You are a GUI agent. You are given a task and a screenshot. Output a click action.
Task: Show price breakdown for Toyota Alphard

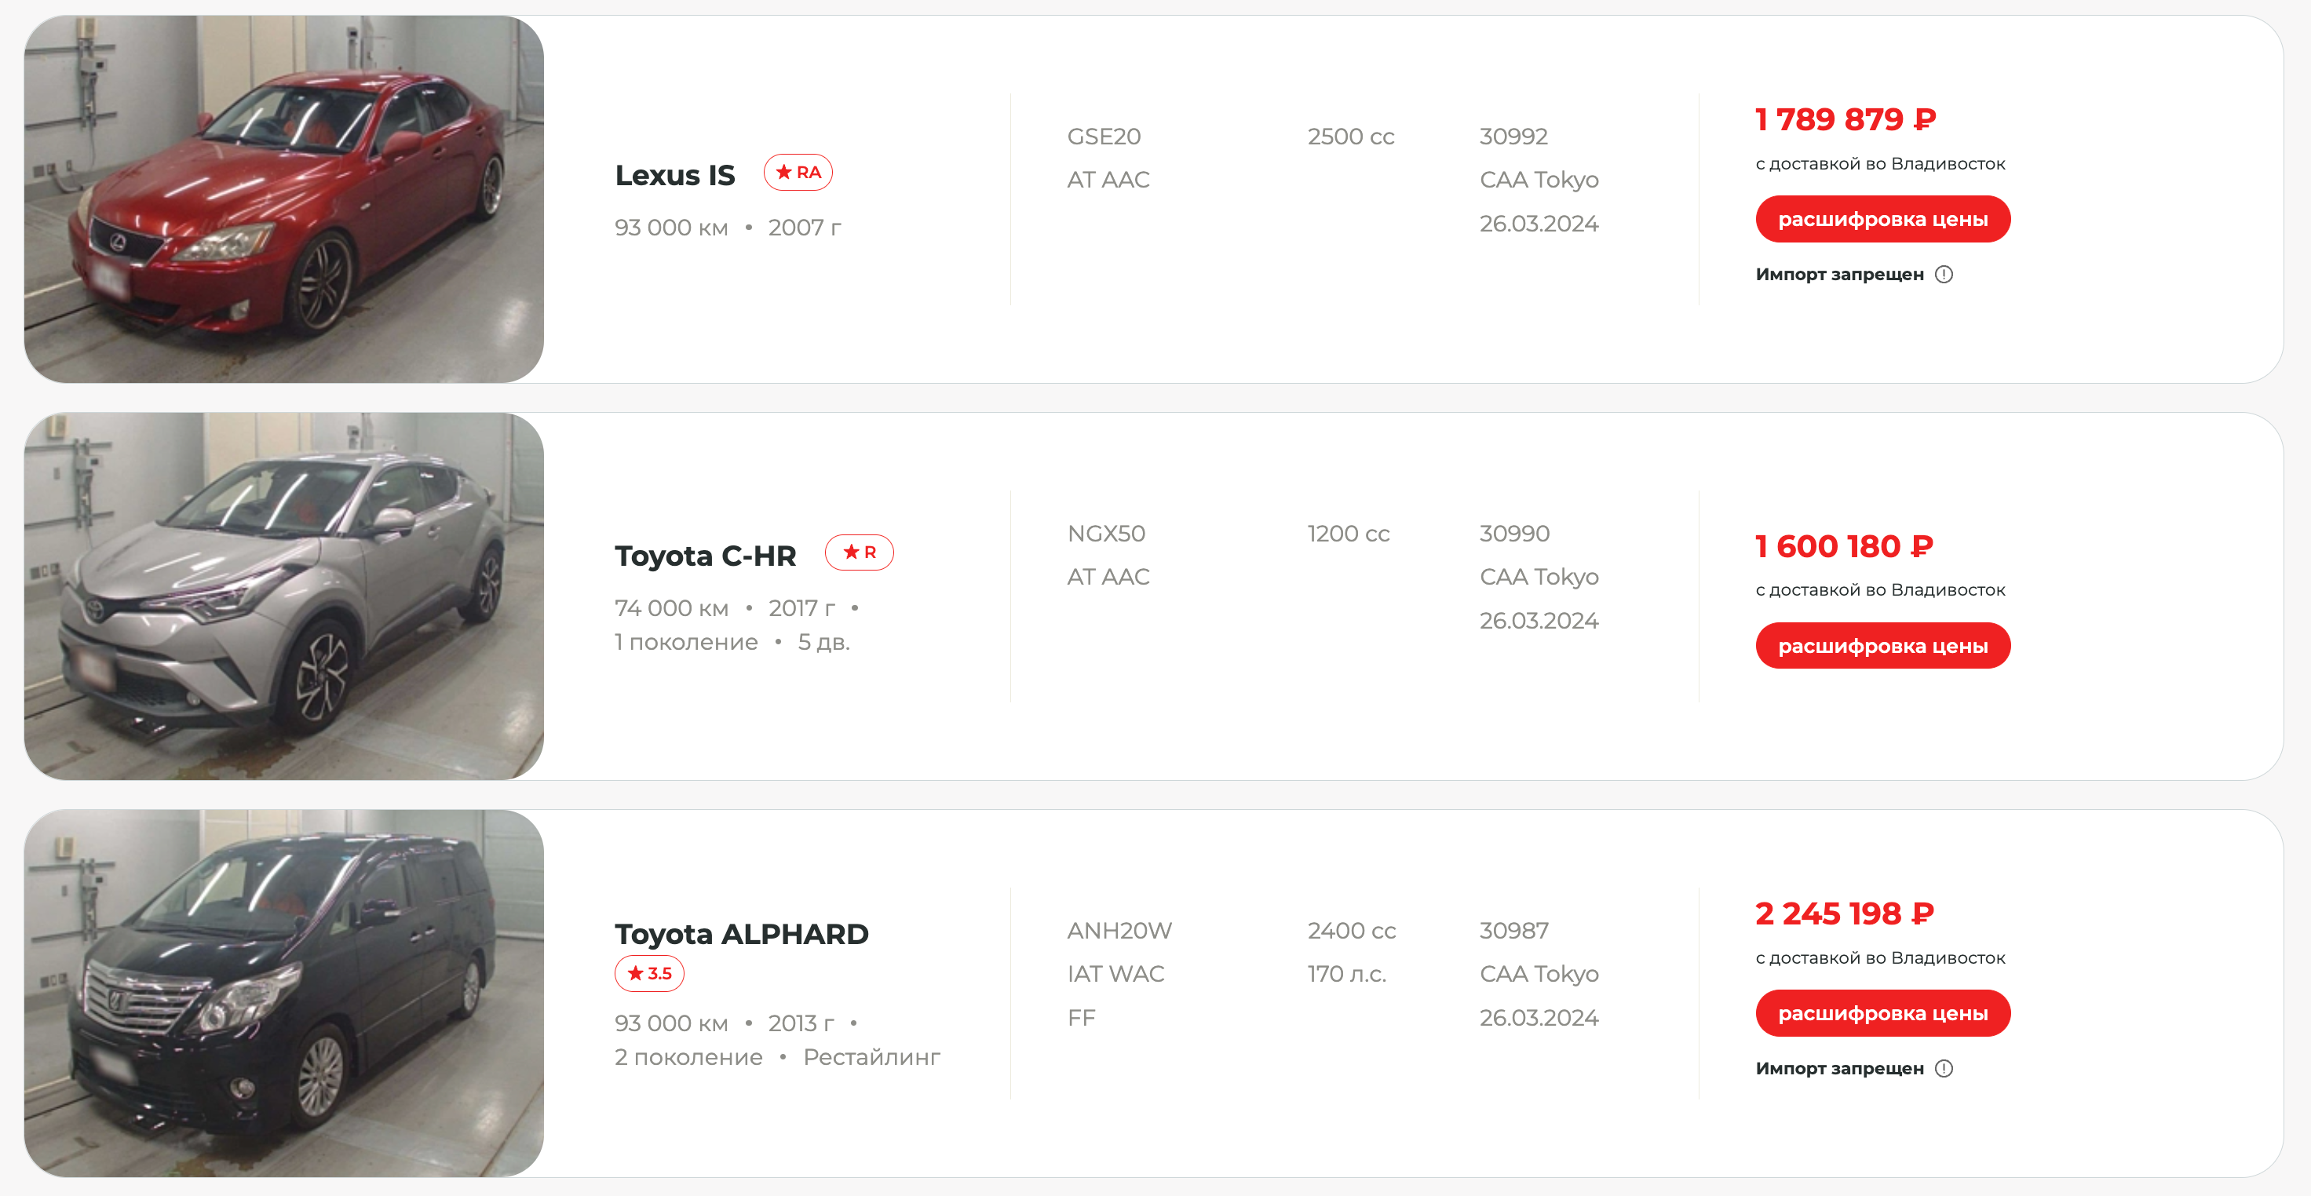click(x=1882, y=1013)
